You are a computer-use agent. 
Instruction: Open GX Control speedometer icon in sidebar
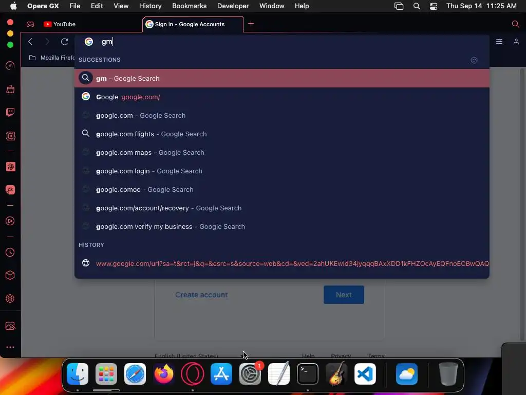(x=10, y=65)
